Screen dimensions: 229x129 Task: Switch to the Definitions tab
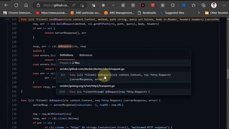click(66, 55)
